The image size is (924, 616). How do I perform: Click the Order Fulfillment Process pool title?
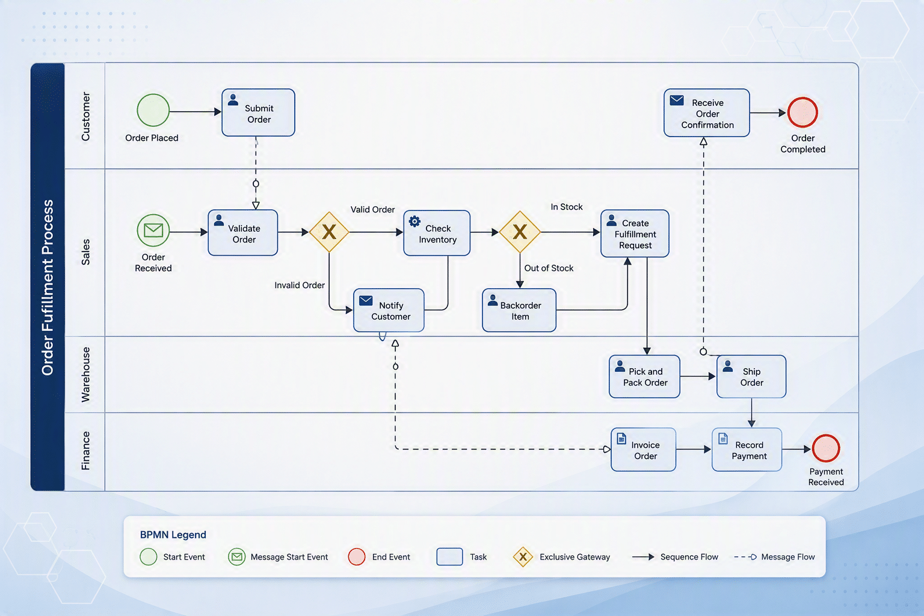coord(48,288)
